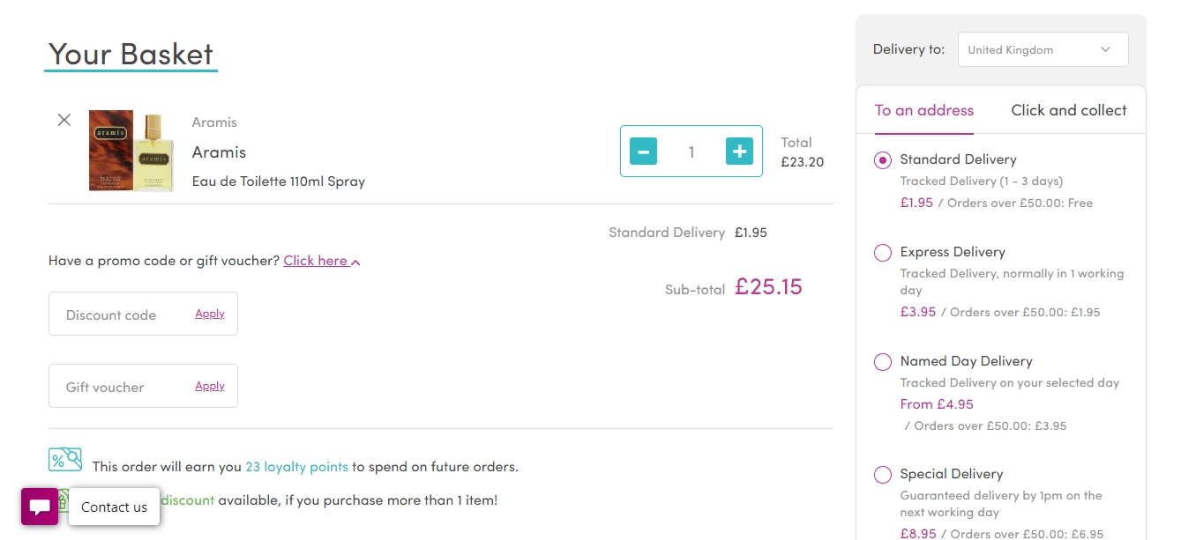Open the chat bubble icon
Image resolution: width=1181 pixels, height=540 pixels.
click(x=40, y=507)
